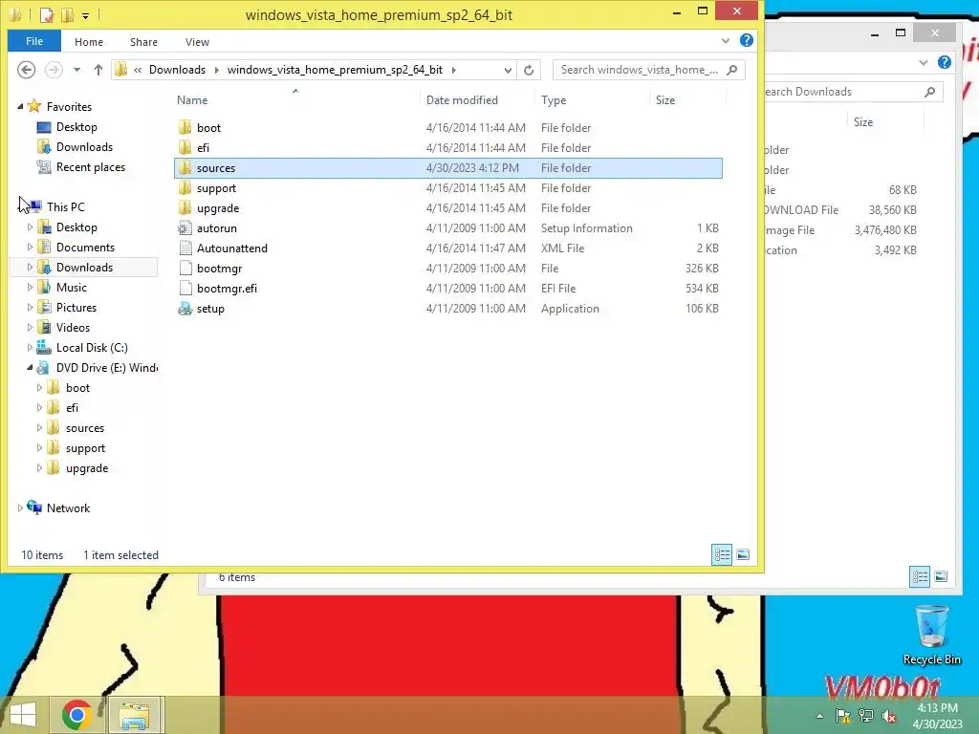Click the new folder icon in title bar
Viewport: 979px width, 734px height.
pyautogui.click(x=67, y=14)
